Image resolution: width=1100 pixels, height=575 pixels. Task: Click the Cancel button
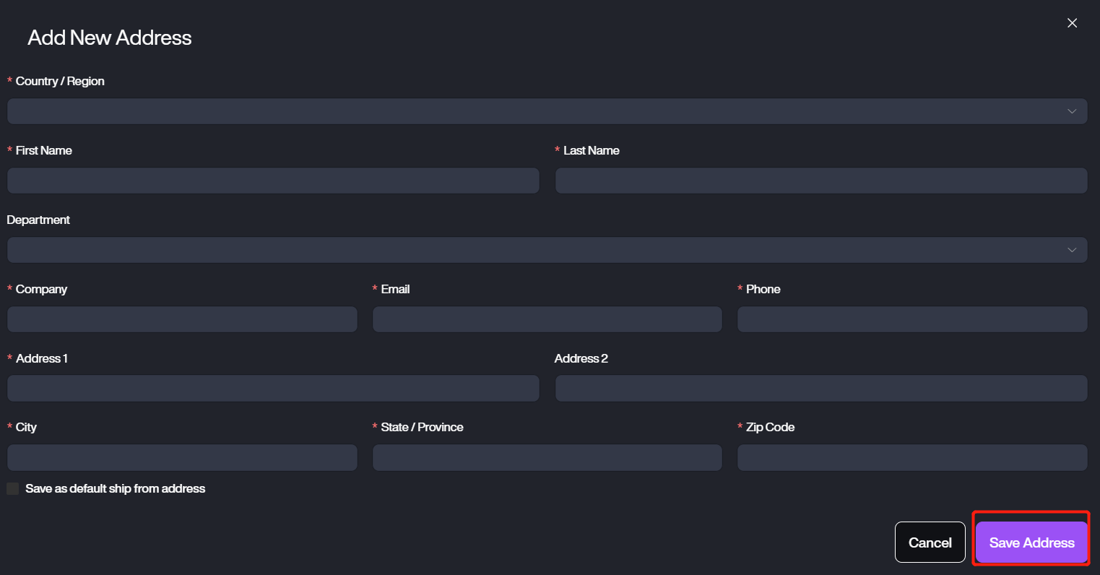[930, 542]
